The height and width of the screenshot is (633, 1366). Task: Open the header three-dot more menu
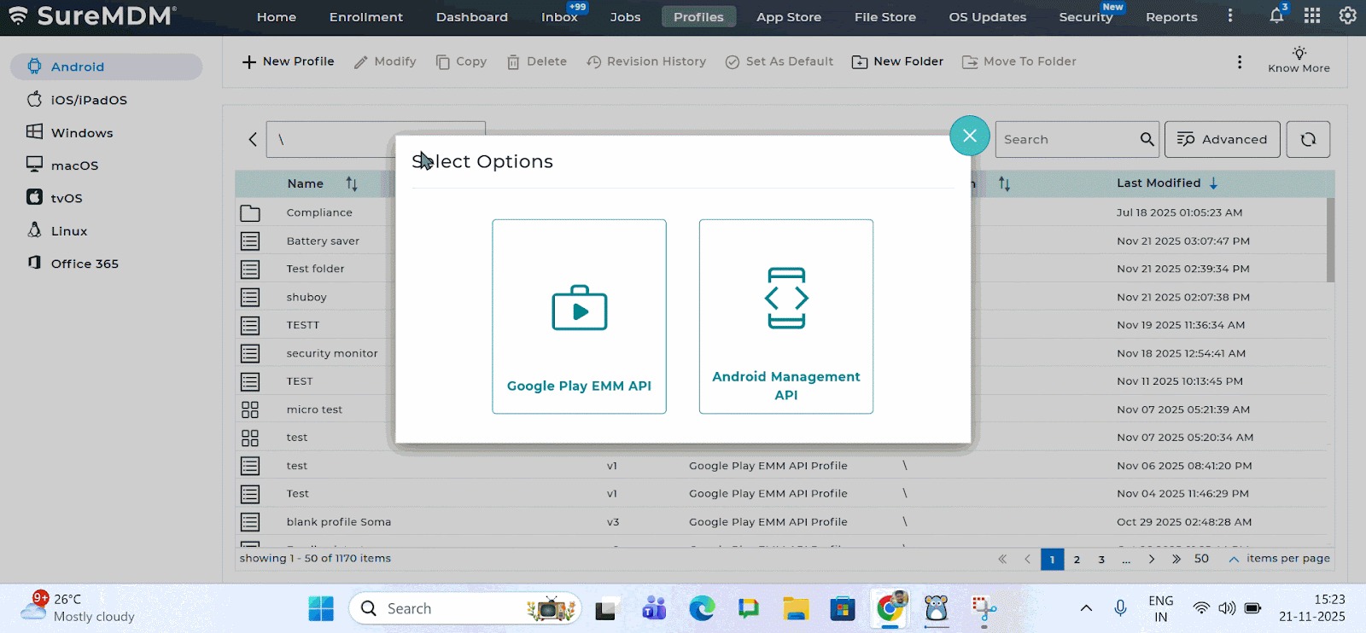click(1229, 16)
